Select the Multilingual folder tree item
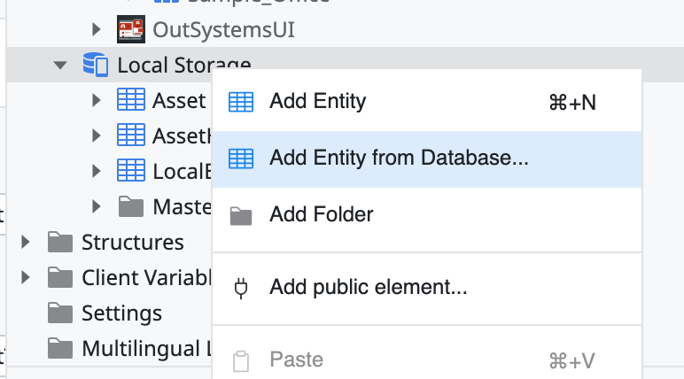This screenshot has height=379, width=684. point(129,349)
